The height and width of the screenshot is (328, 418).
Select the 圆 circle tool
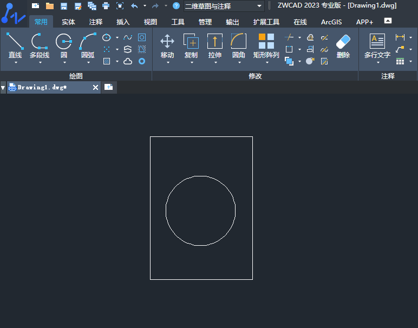tap(64, 45)
